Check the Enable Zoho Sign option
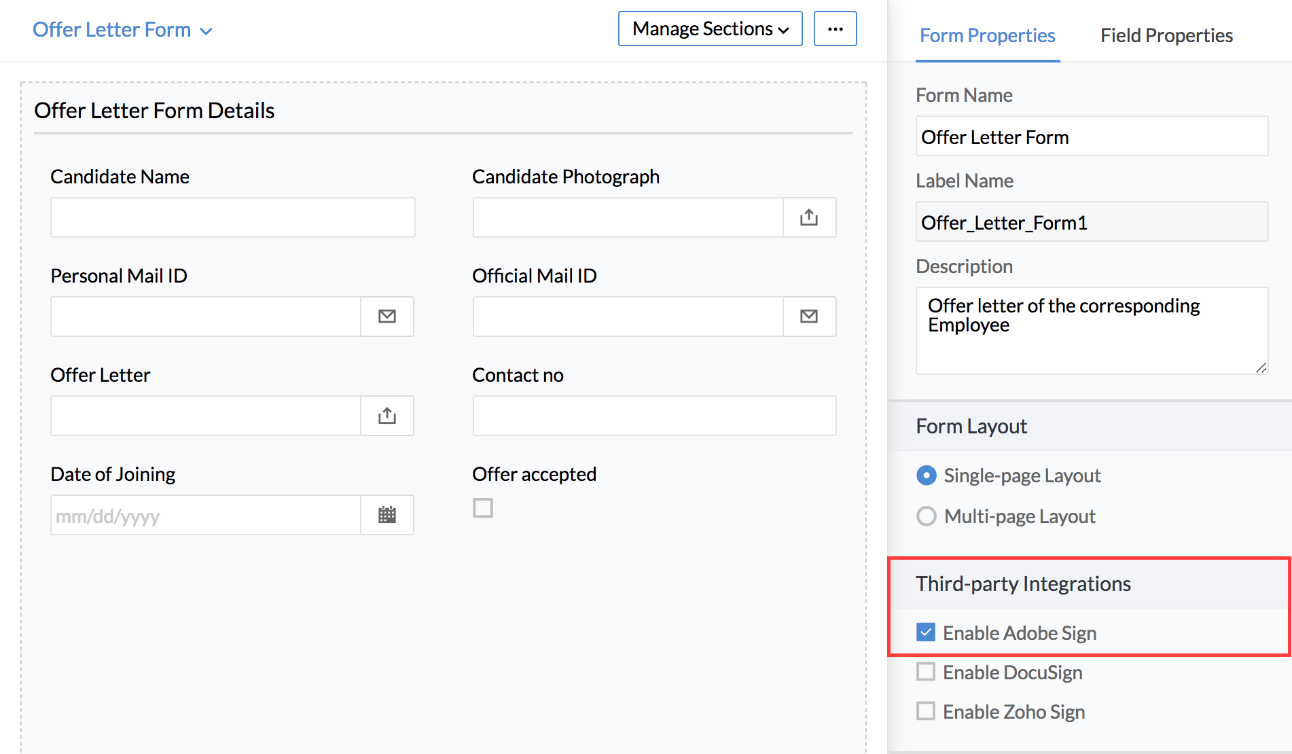Image resolution: width=1292 pixels, height=754 pixels. click(x=926, y=711)
